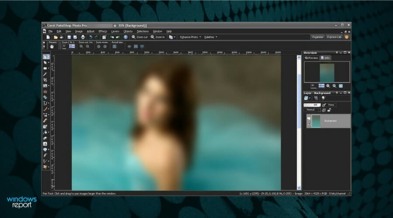Switch to the Info tab in Overview

(x=325, y=58)
